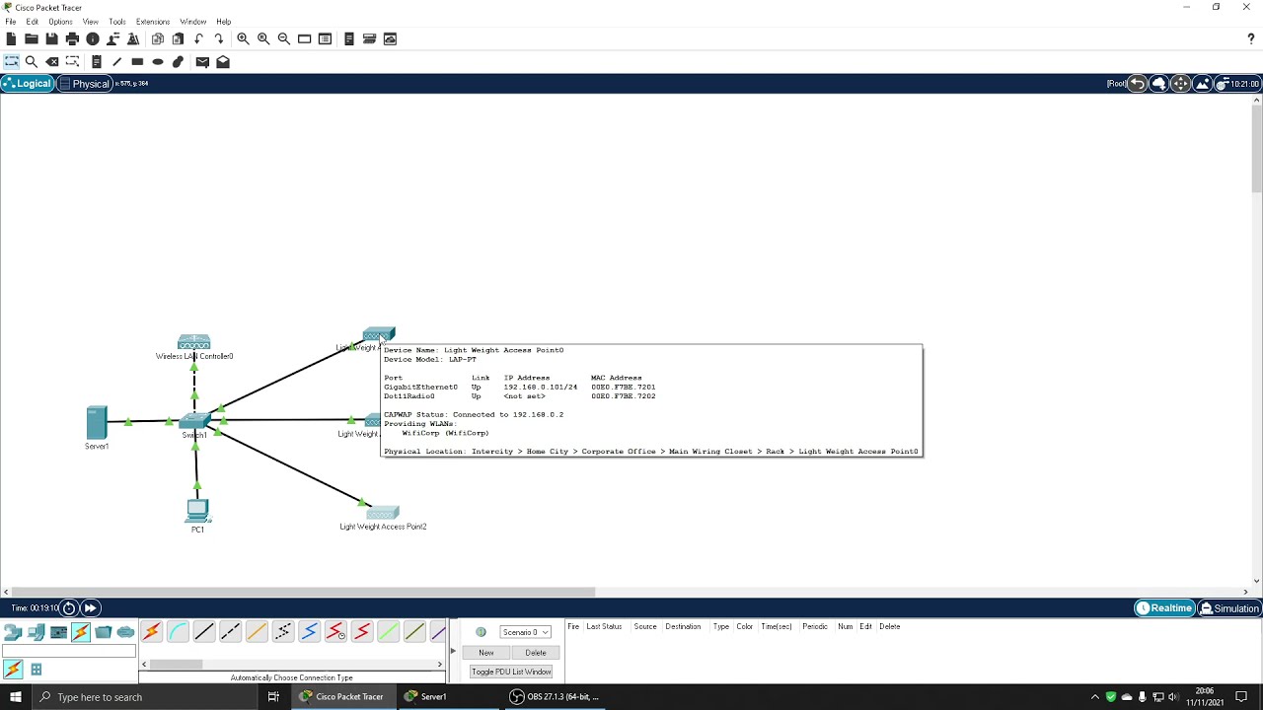Select the End Devices category icon
Screen dimensions: 1263x710
coord(36,632)
